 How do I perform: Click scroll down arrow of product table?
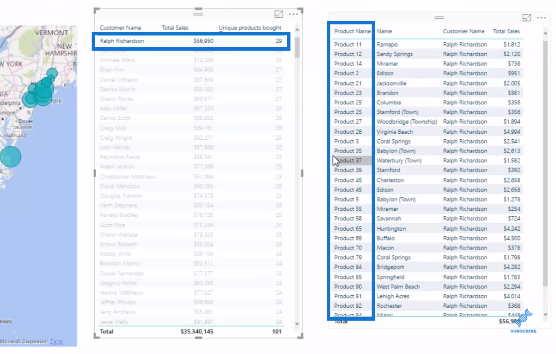point(546,314)
